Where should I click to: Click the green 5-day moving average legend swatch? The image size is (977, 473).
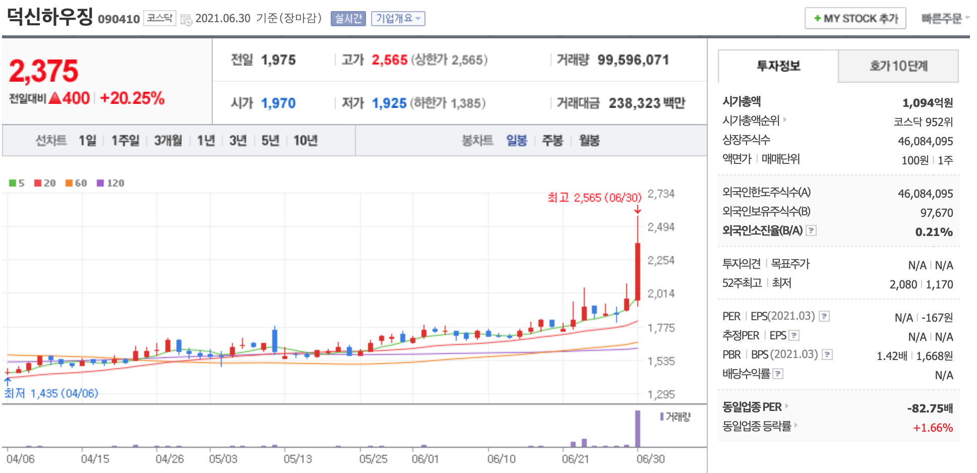pyautogui.click(x=13, y=183)
